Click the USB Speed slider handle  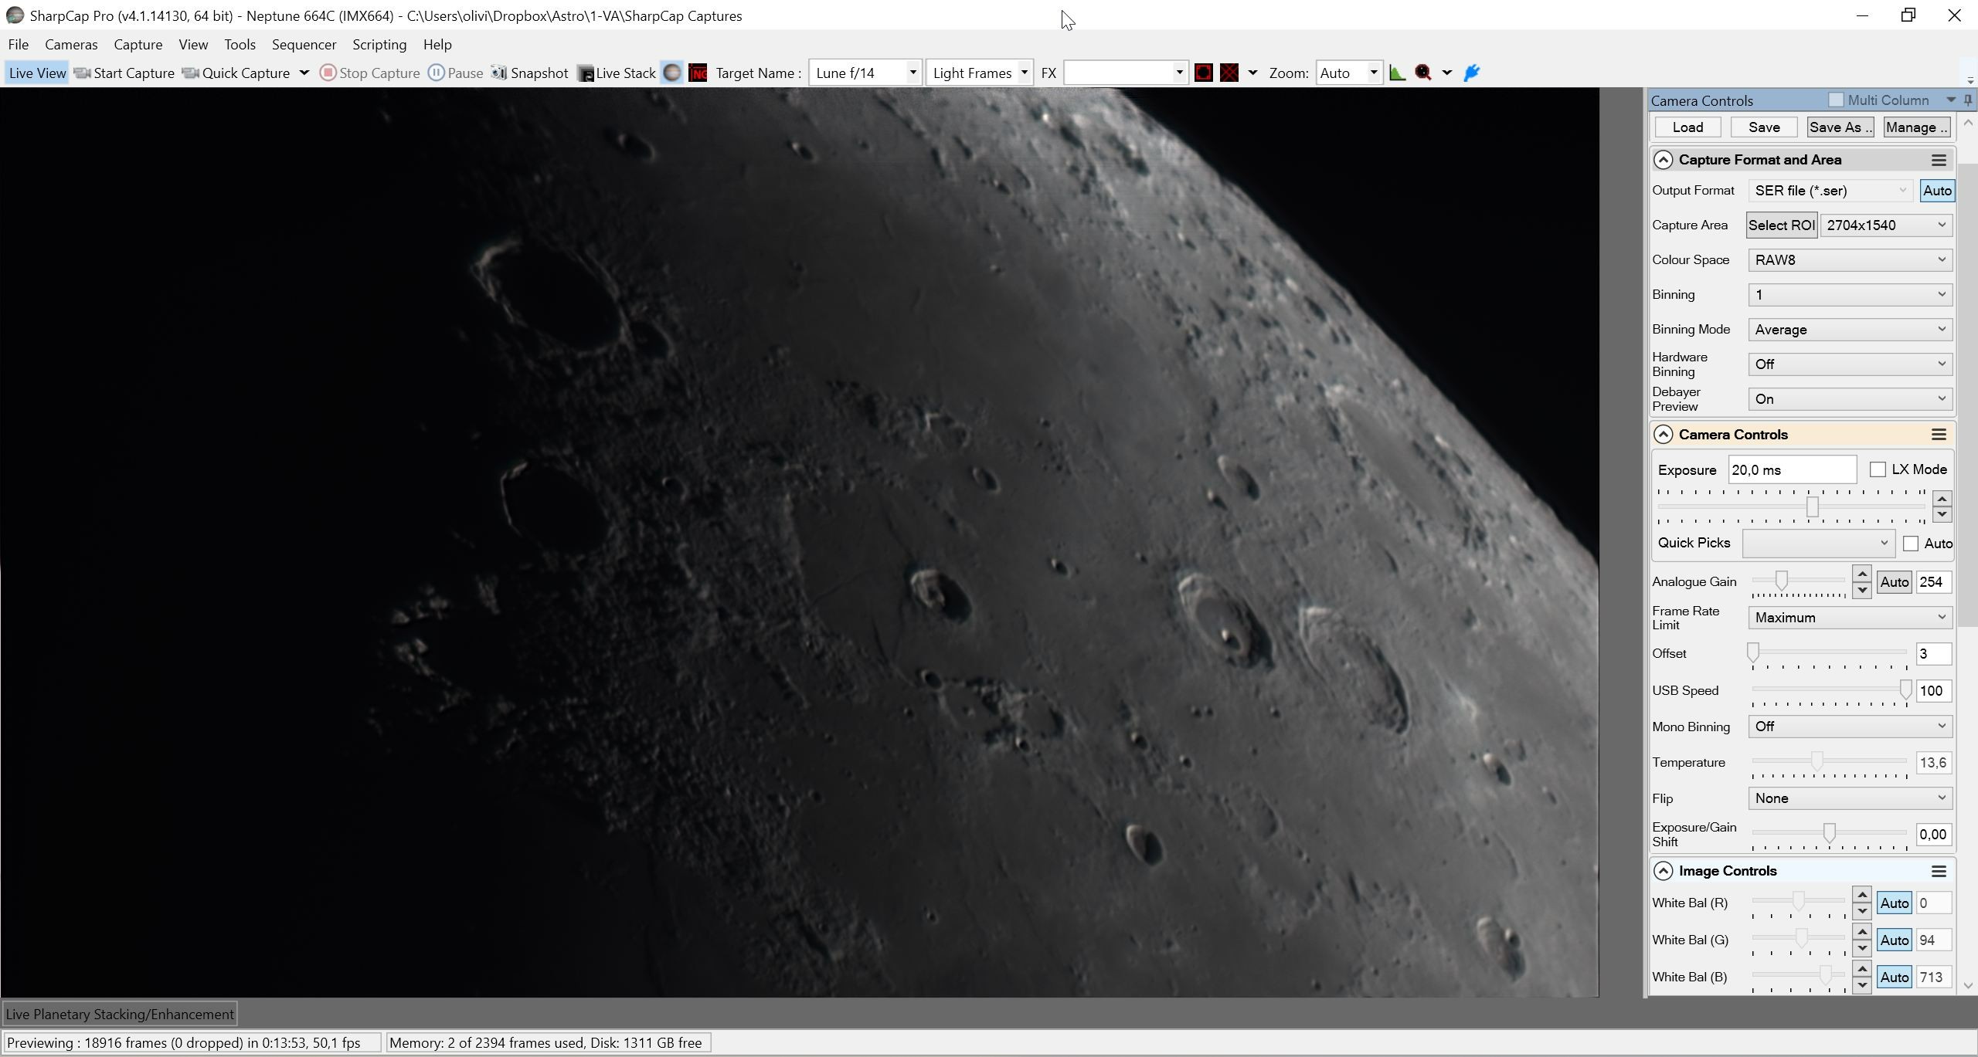[1905, 690]
